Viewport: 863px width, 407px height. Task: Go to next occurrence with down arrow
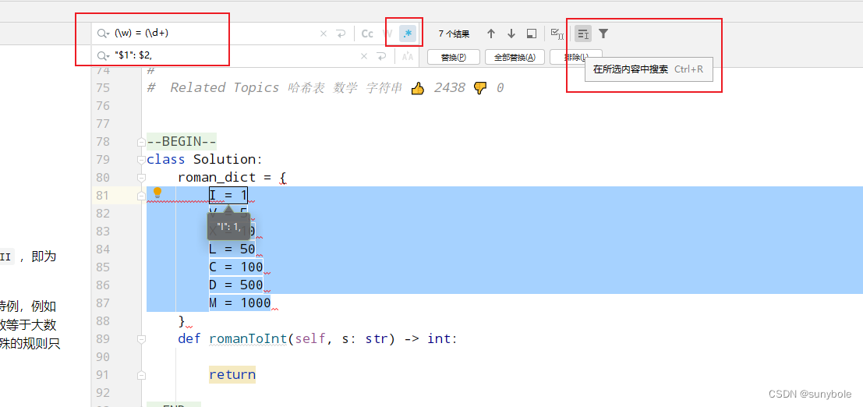(511, 34)
